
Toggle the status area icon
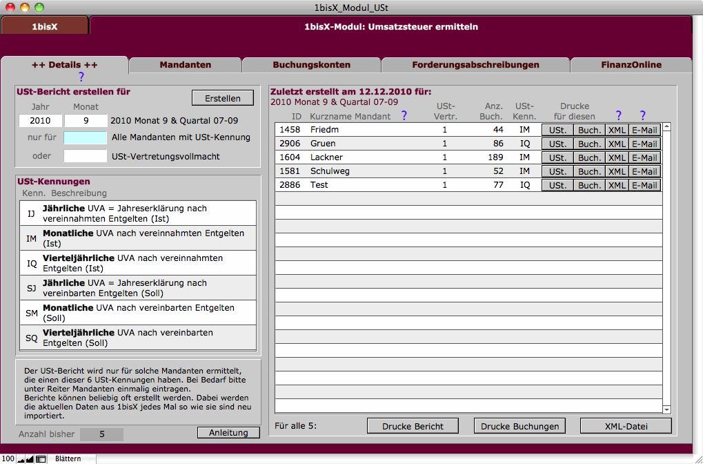coord(41,458)
